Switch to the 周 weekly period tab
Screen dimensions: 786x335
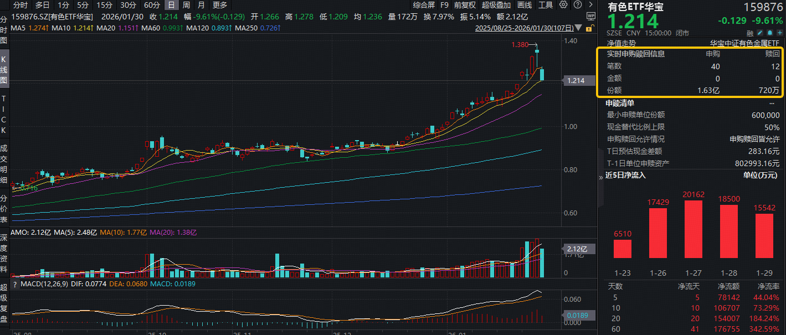click(186, 5)
